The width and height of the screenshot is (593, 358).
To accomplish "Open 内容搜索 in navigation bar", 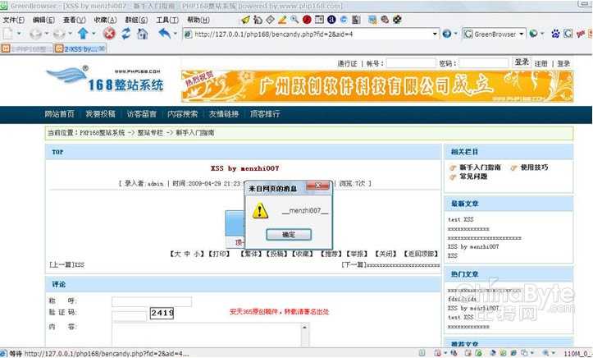I will pos(183,114).
